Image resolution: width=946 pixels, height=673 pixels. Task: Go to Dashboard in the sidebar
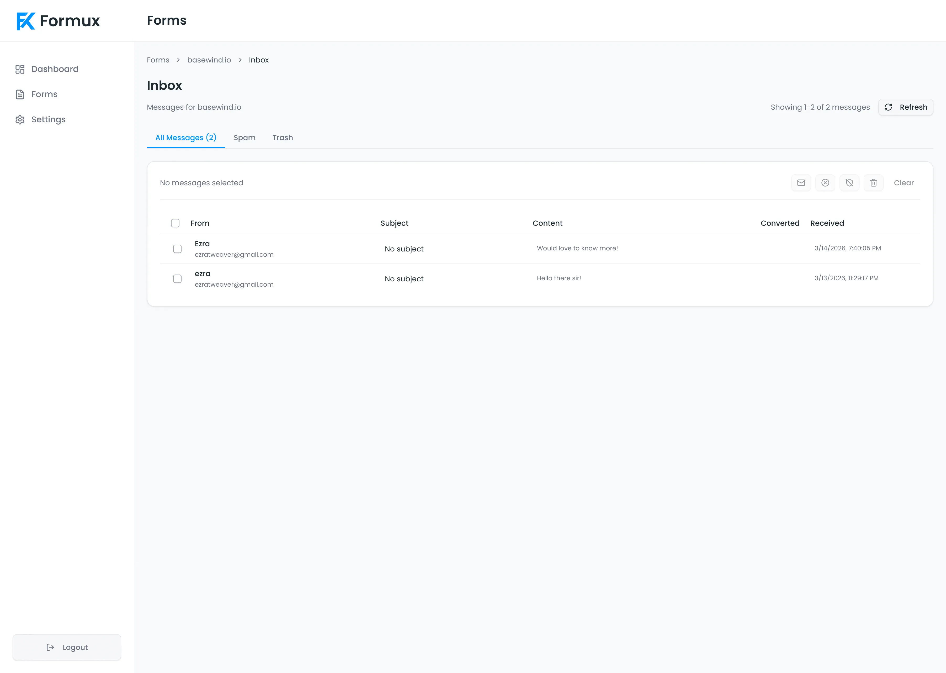point(55,69)
